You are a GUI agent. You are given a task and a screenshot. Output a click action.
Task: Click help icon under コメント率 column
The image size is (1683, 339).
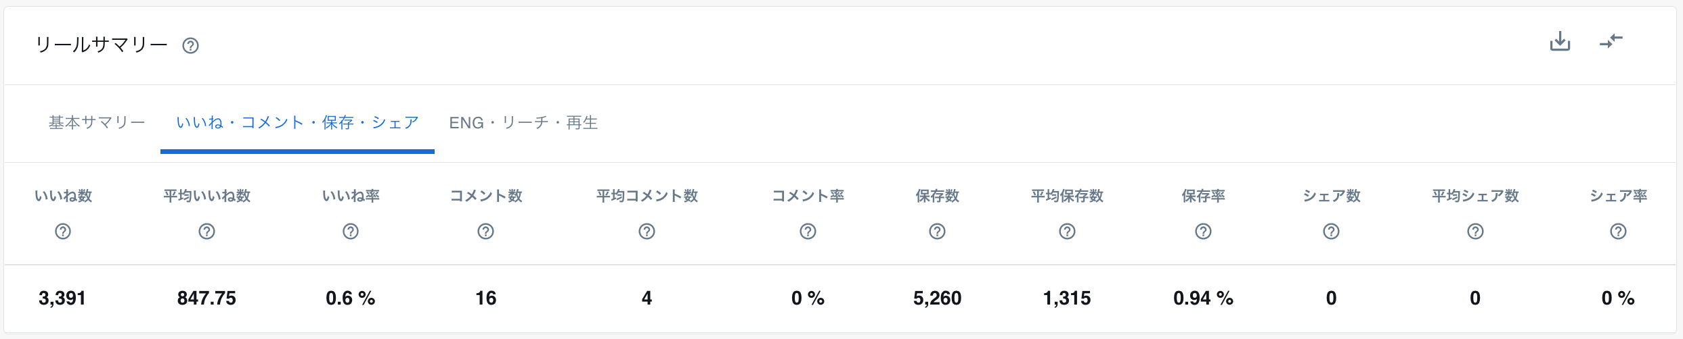click(x=808, y=232)
